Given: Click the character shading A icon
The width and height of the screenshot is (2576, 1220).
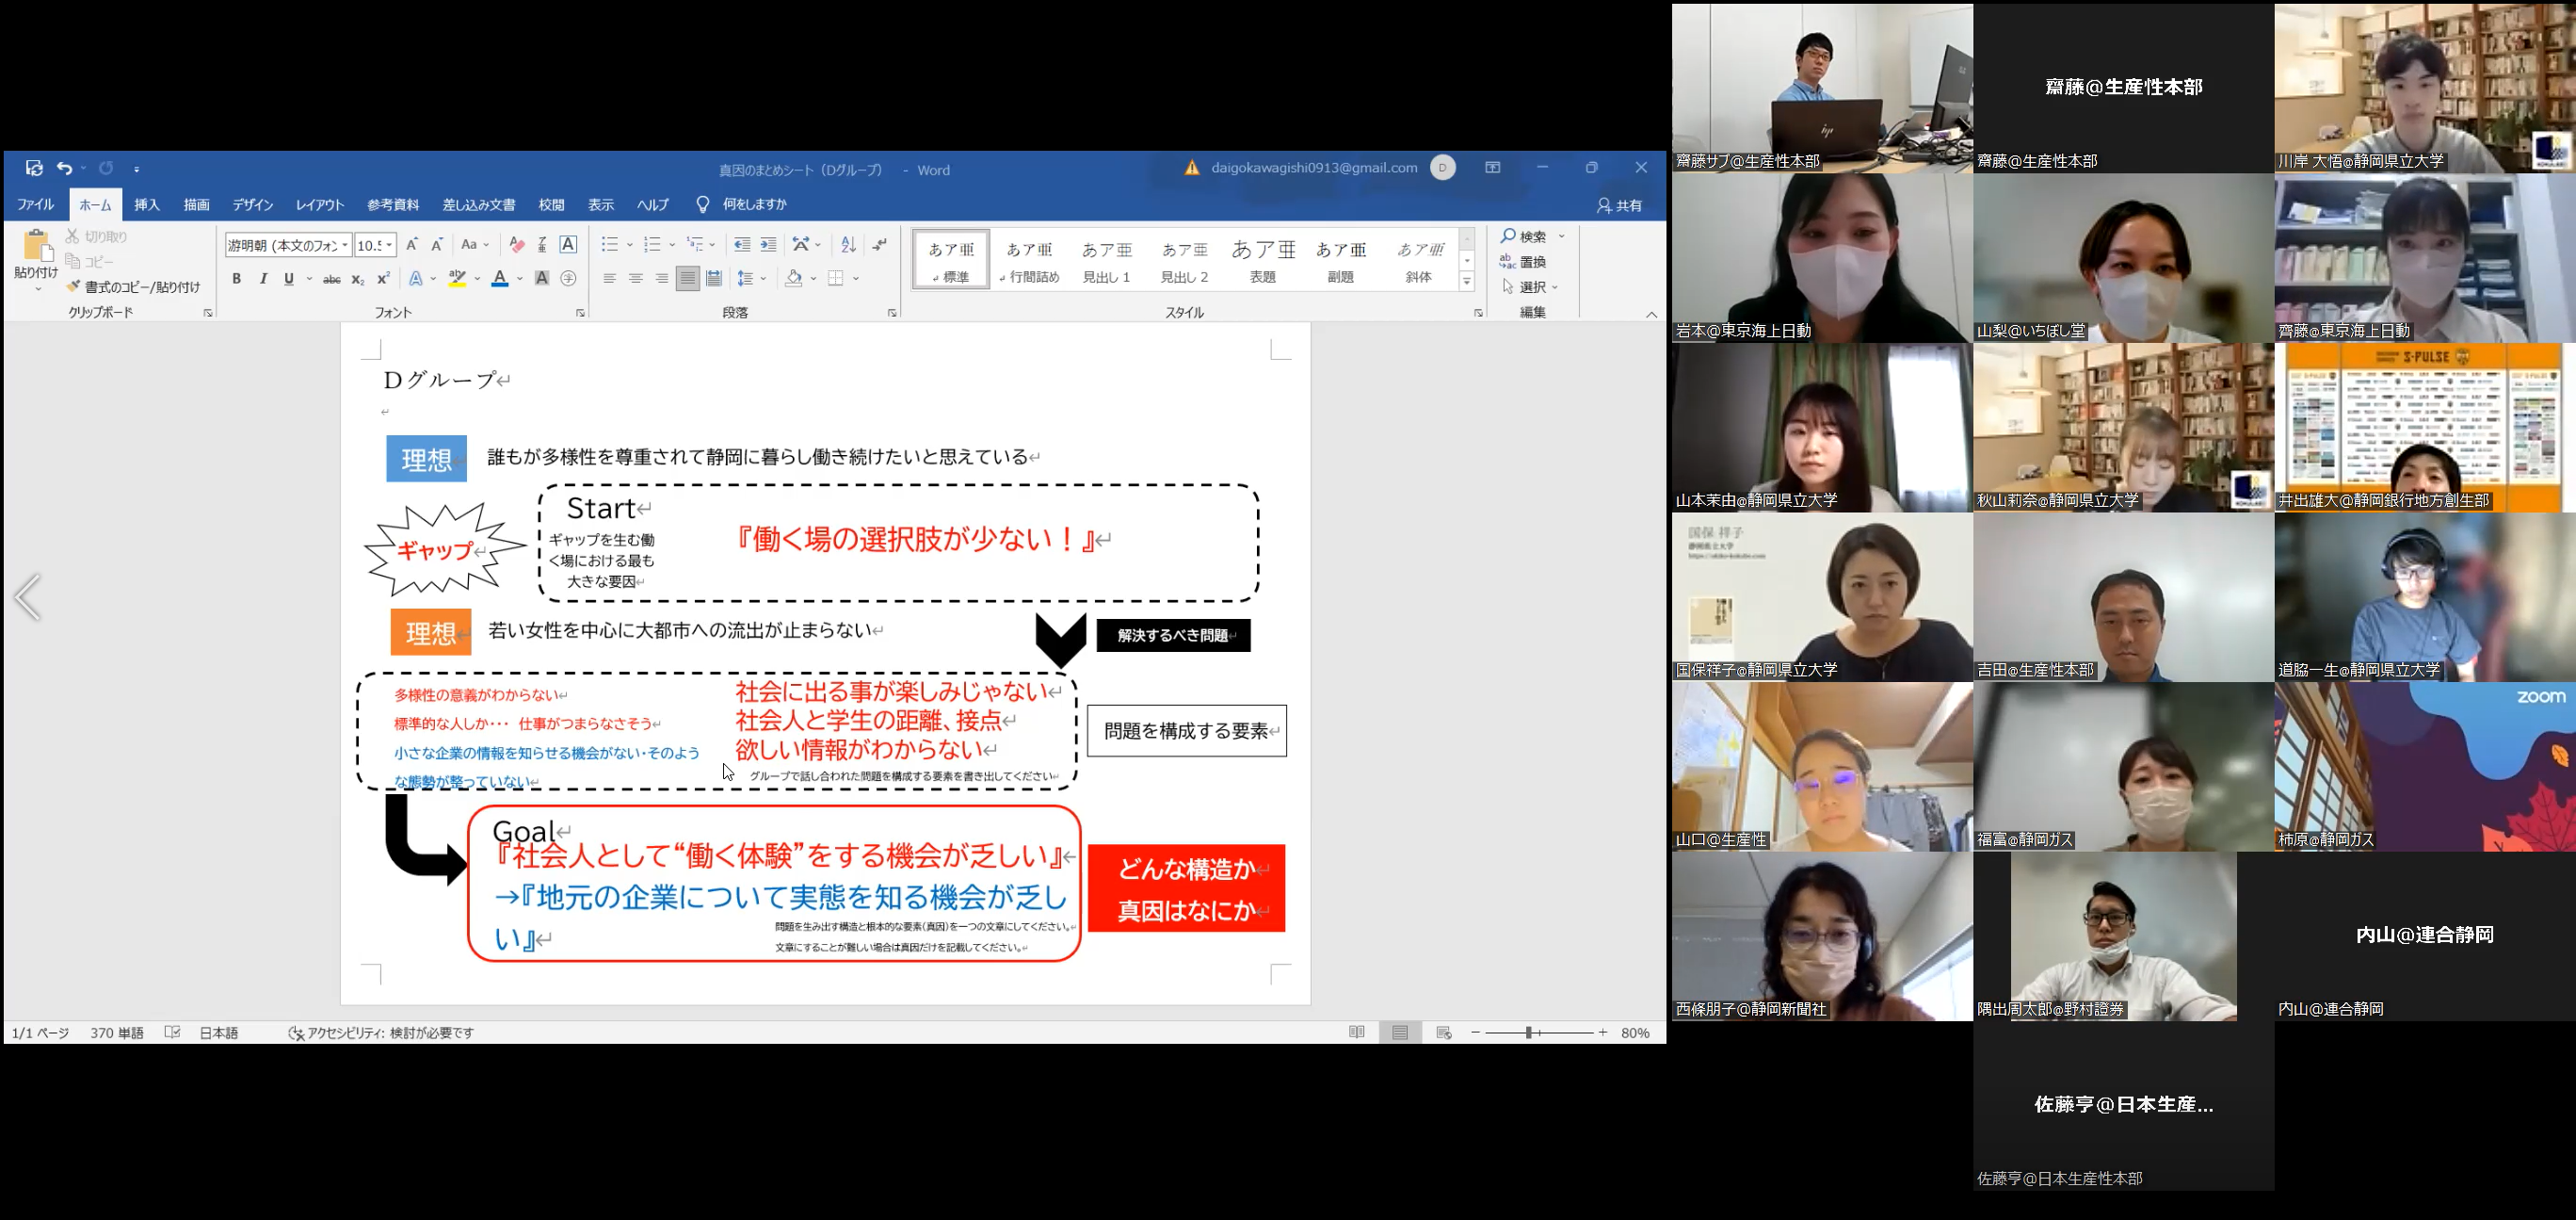Looking at the screenshot, I should 542,279.
